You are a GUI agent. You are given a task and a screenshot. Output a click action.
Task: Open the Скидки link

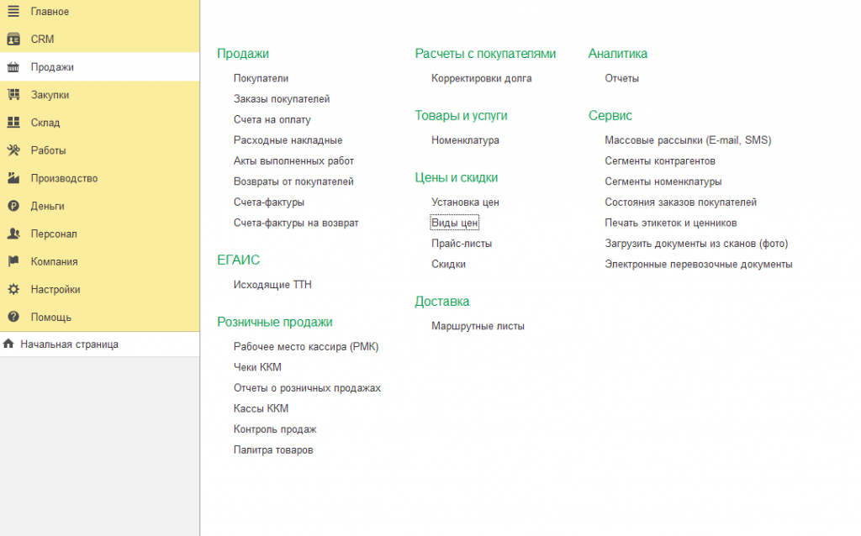point(448,265)
